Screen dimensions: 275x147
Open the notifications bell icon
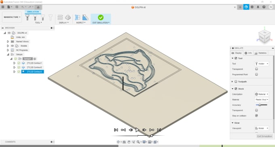pos(258,7)
